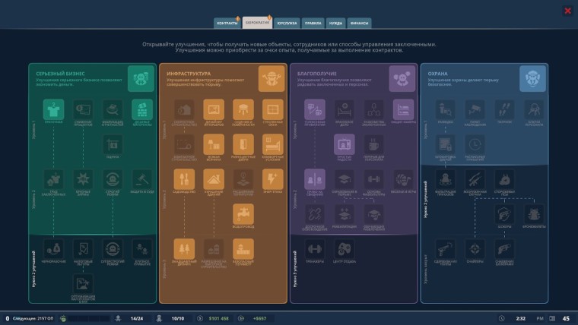Viewport: 578px width, 325px height.
Task: Select the Защита в суде gavel upgrade
Action: tap(142, 179)
